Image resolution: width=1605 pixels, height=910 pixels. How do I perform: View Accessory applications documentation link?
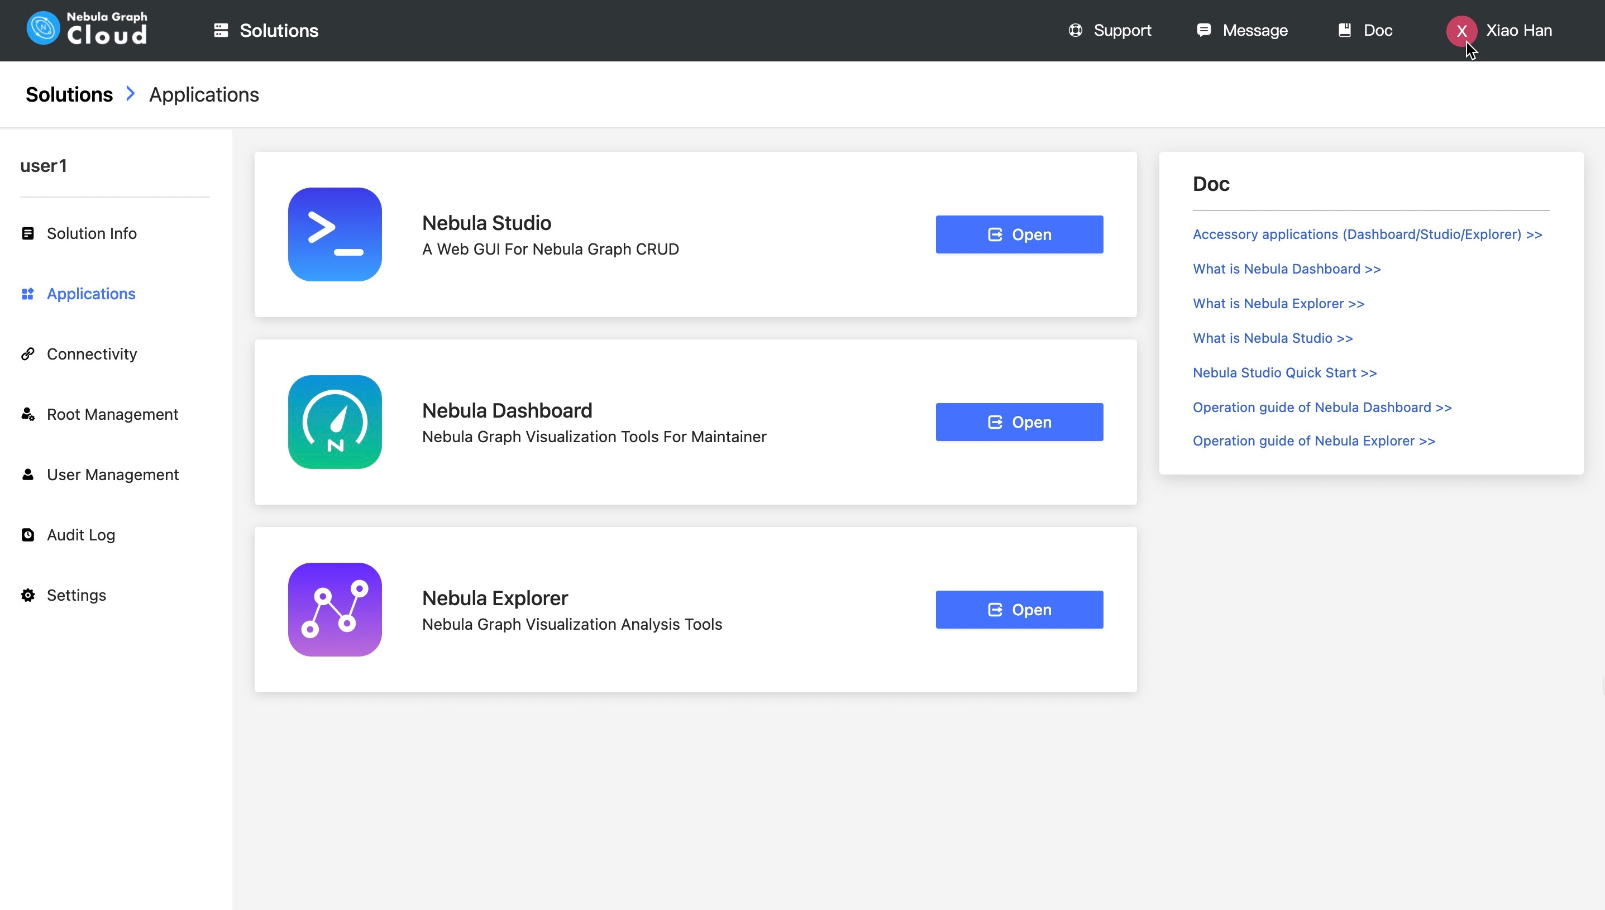click(x=1367, y=233)
